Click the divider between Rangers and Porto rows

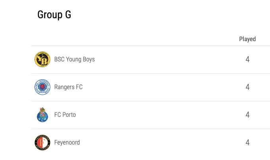coord(151,101)
